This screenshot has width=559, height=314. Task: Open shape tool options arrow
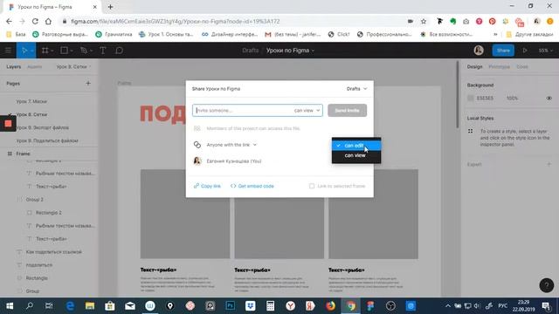(x=72, y=51)
